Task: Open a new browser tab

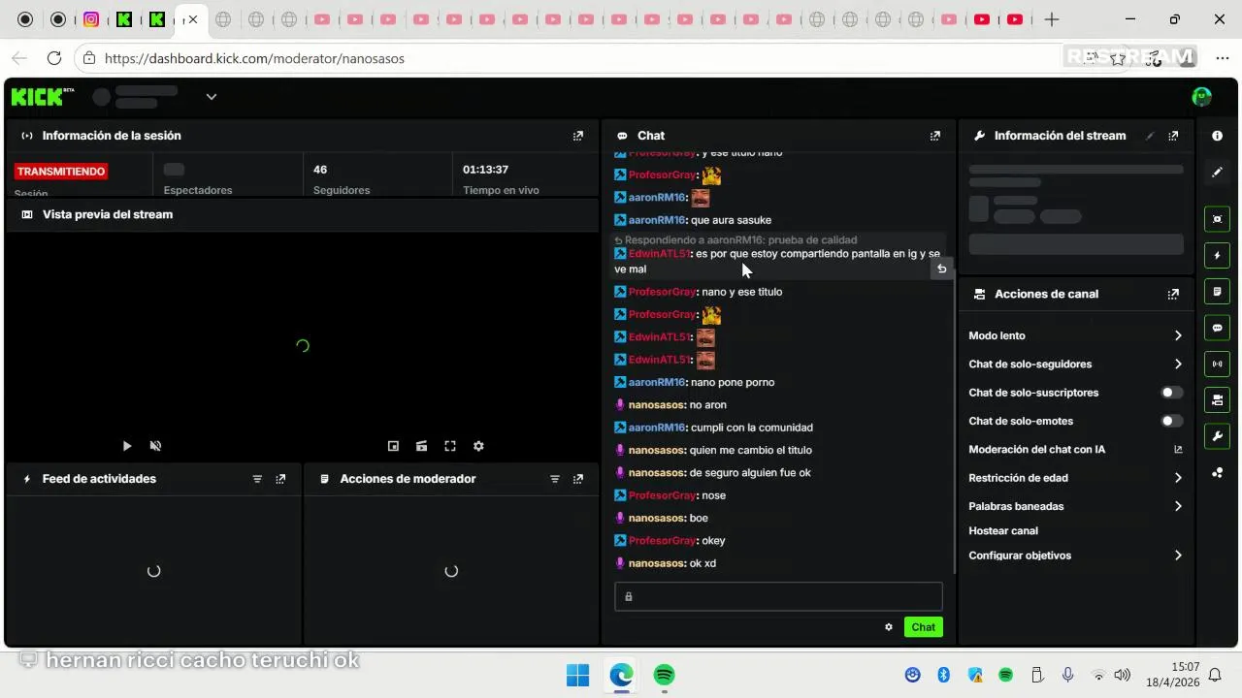Action: pos(1052,19)
